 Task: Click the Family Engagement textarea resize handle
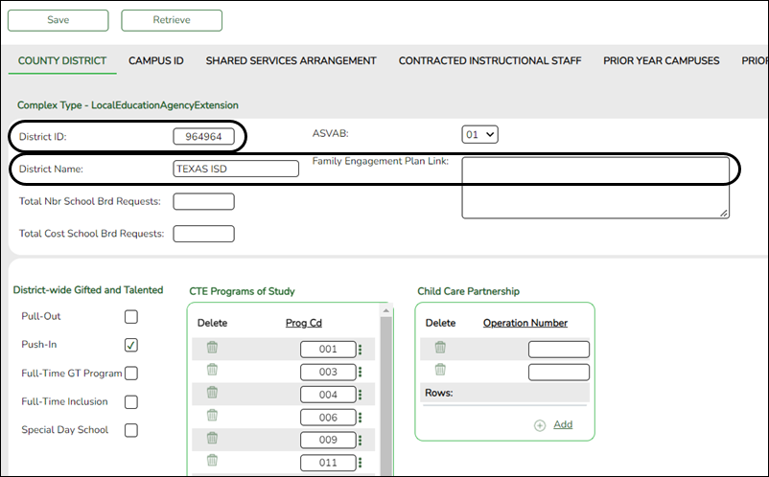point(724,213)
